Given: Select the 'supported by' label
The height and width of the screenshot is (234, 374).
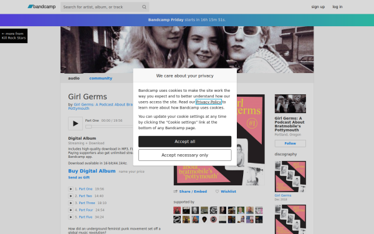Looking at the screenshot, I should (x=184, y=202).
